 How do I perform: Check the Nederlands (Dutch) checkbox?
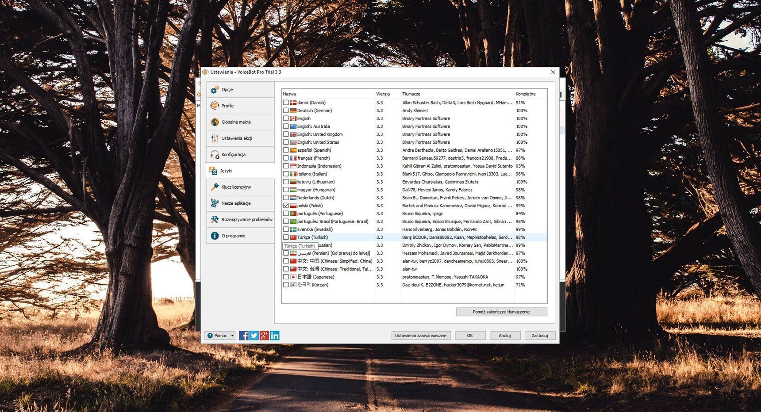286,198
